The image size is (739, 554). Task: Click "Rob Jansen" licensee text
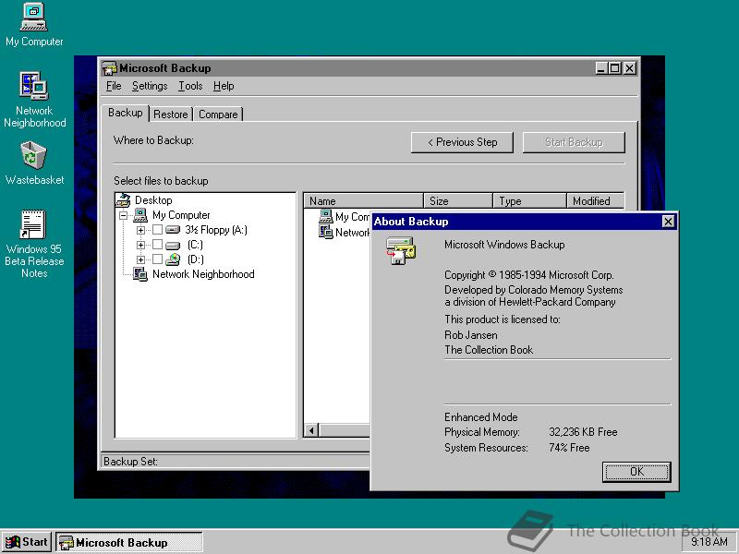pyautogui.click(x=471, y=335)
